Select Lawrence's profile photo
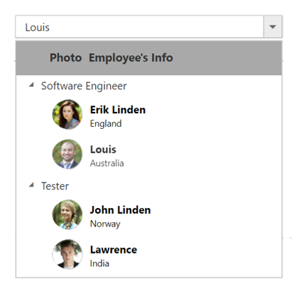The width and height of the screenshot is (296, 293). 67,254
